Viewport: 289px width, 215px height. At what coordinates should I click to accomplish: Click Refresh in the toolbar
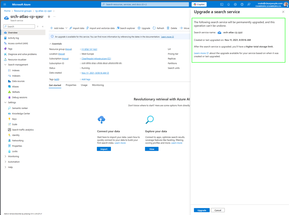(158, 28)
